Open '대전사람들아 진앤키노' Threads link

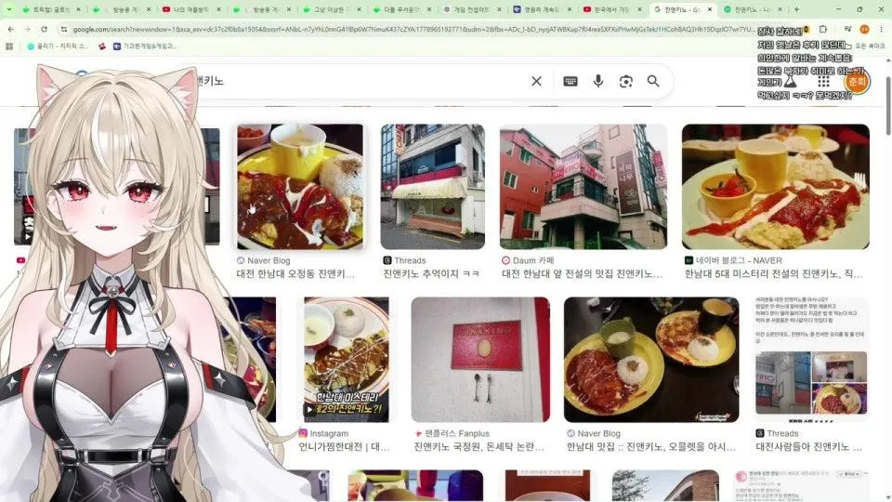click(x=808, y=447)
